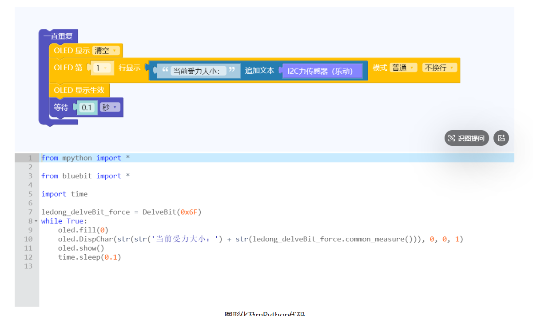Click line number 1 in the gutter
Screen dimensions: 533x316
30,158
